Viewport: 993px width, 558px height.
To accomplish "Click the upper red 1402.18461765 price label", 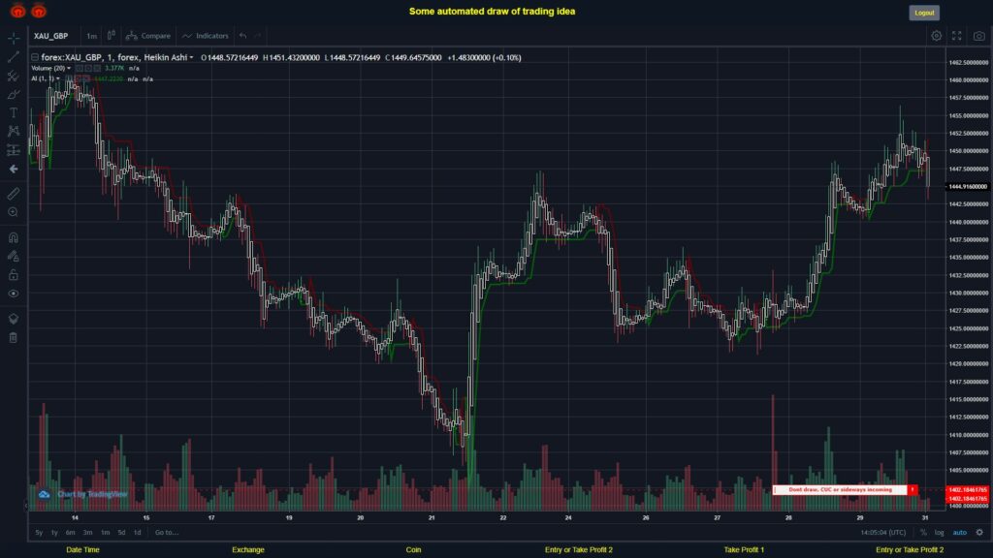I will (967, 489).
